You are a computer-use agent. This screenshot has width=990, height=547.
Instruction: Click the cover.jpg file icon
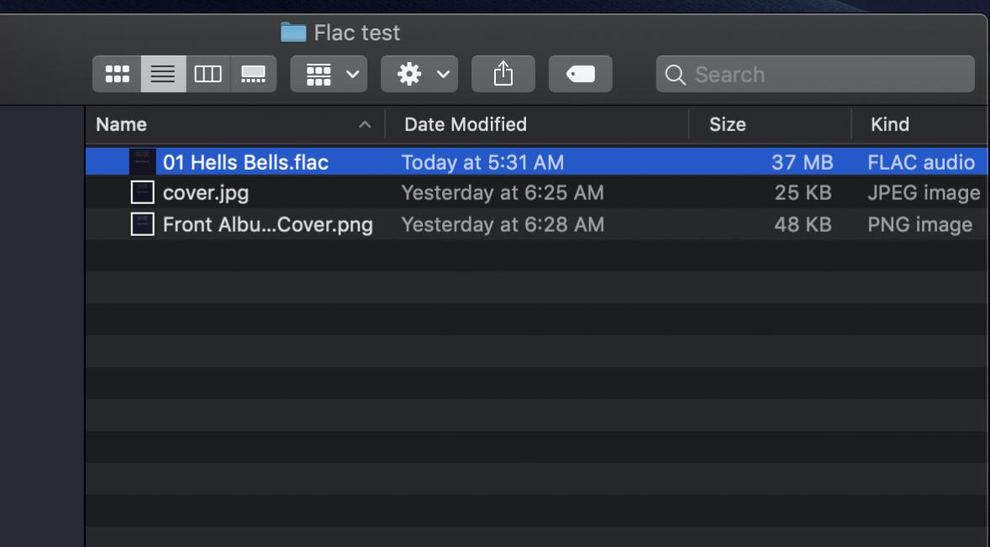pos(143,193)
